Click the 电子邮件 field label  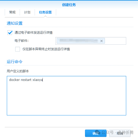(22, 41)
